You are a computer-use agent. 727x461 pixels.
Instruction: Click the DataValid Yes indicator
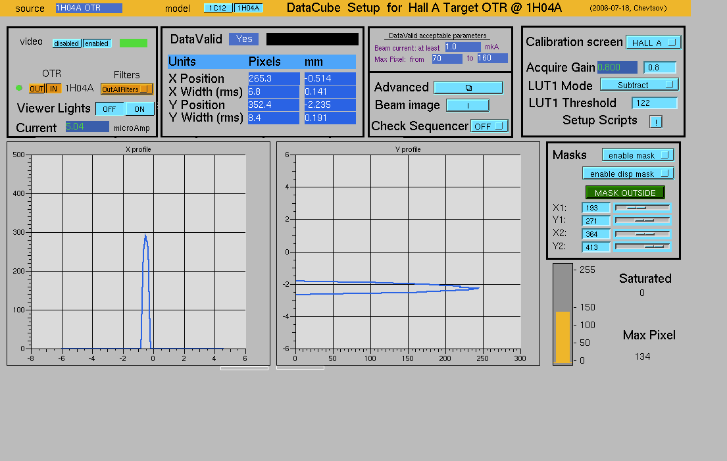pyautogui.click(x=244, y=39)
